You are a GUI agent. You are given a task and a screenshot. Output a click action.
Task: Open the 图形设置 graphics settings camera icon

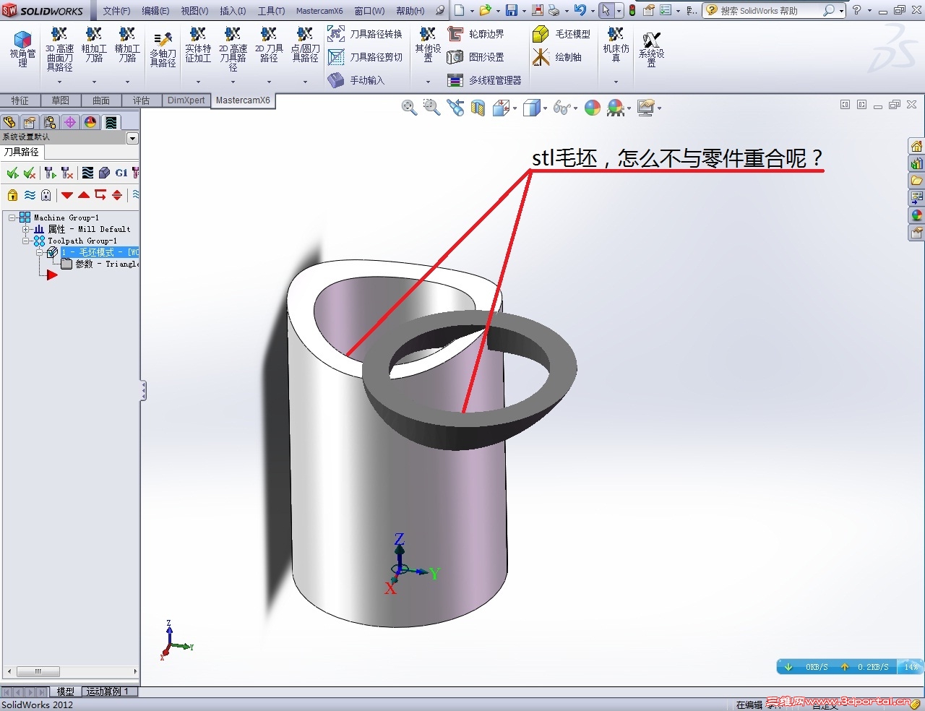tap(476, 57)
